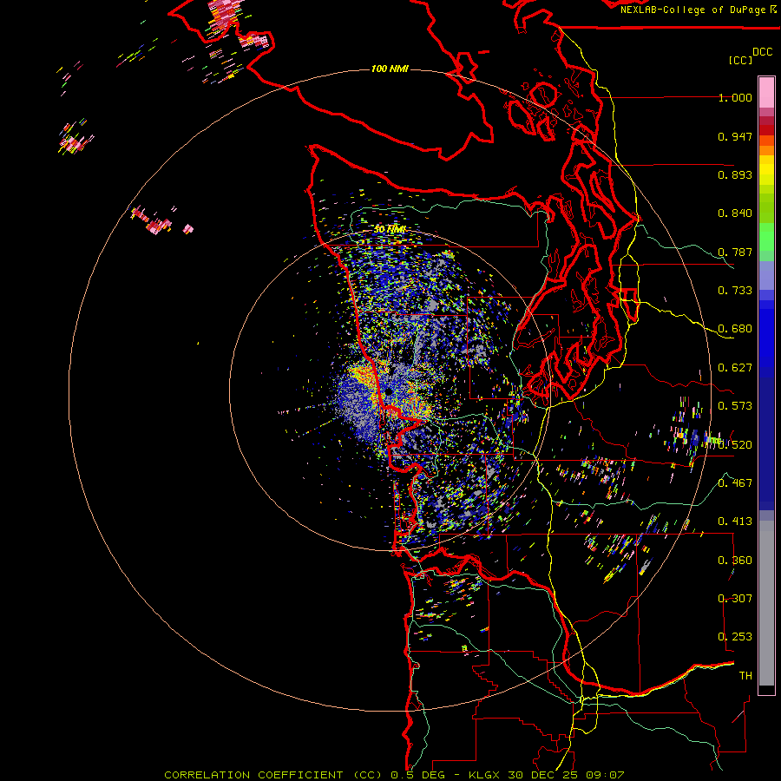Viewport: 781px width, 781px height.
Task: Select the 0.413 scale value
Action: point(735,522)
